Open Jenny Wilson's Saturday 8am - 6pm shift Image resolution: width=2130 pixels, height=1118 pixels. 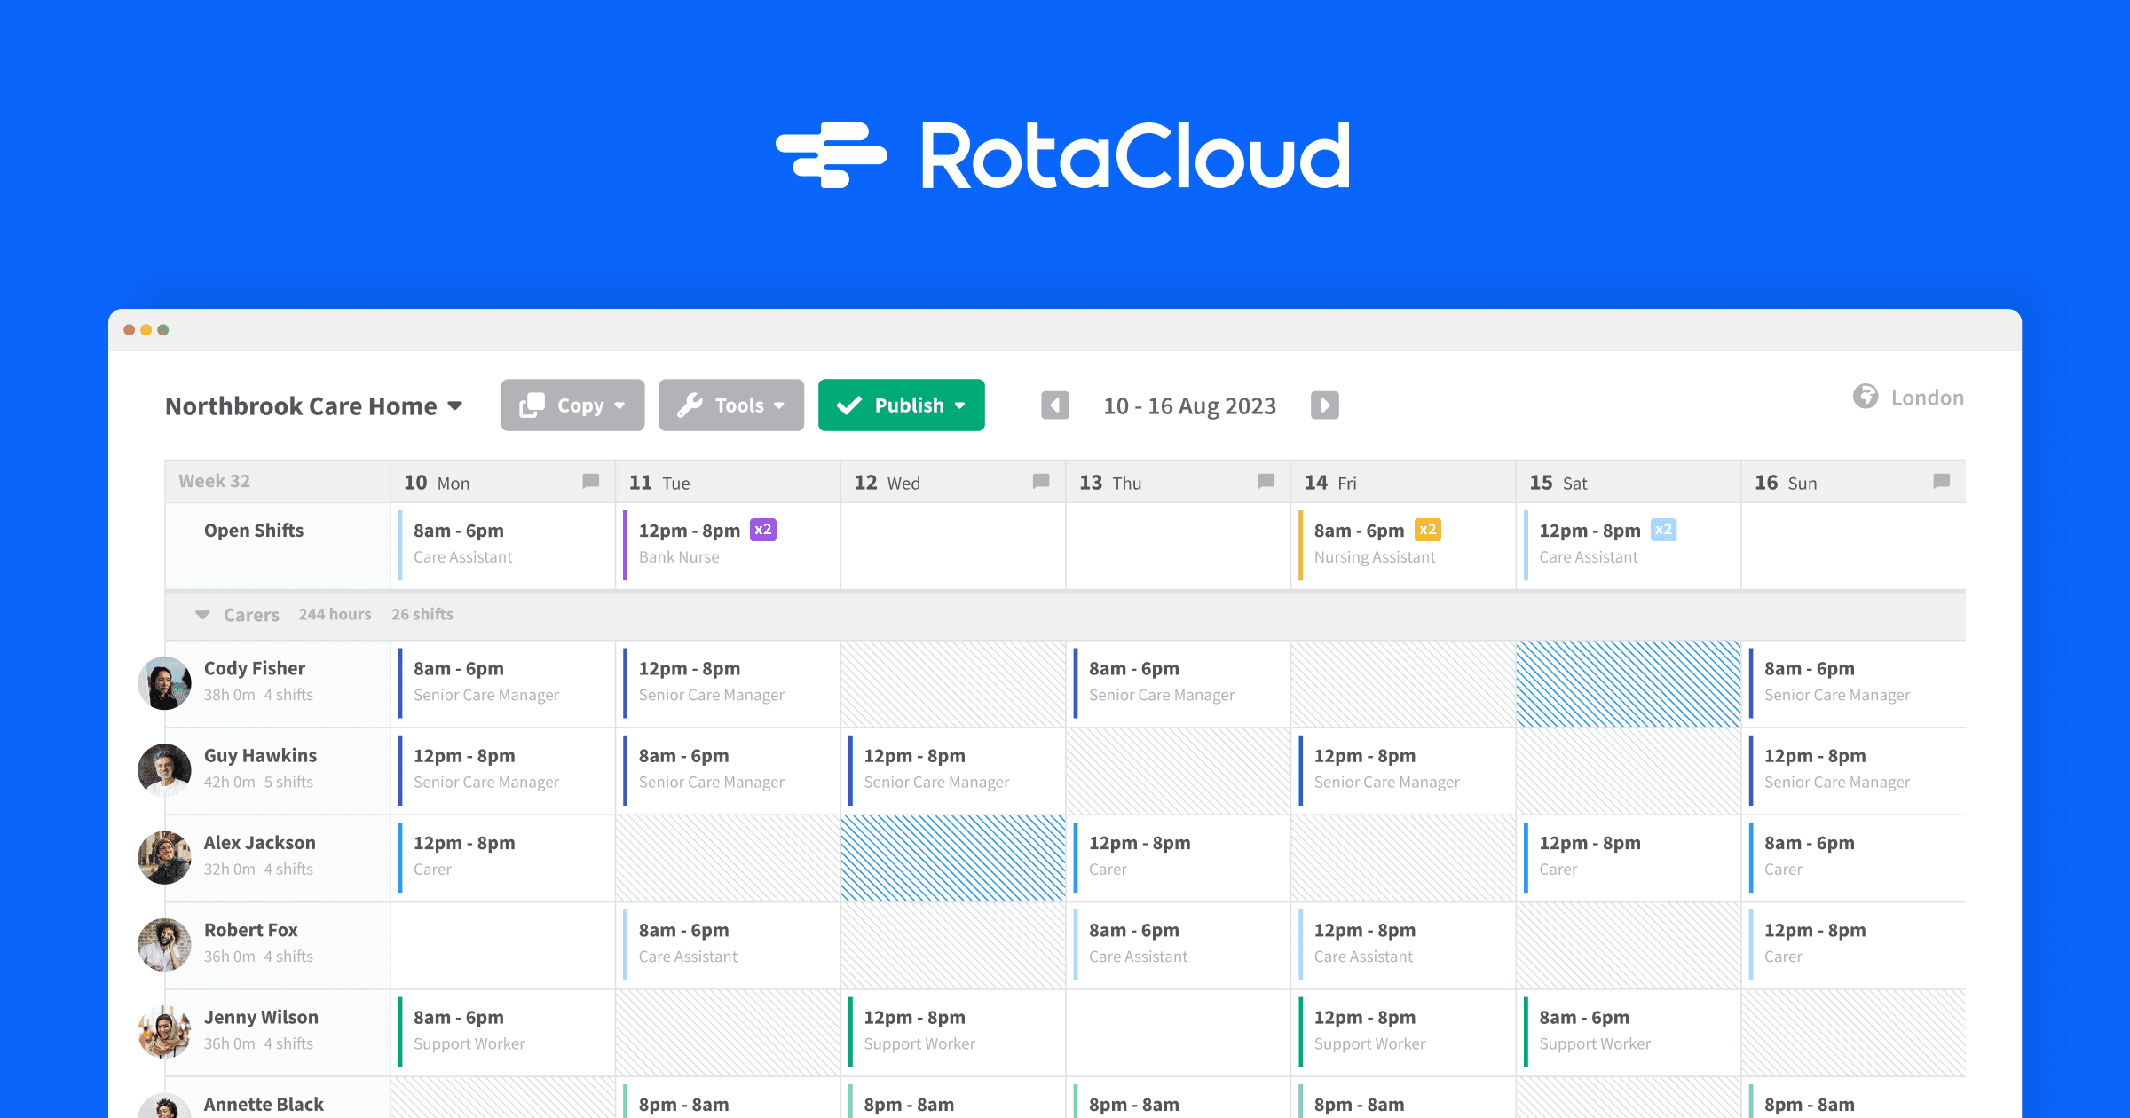(x=1629, y=1031)
